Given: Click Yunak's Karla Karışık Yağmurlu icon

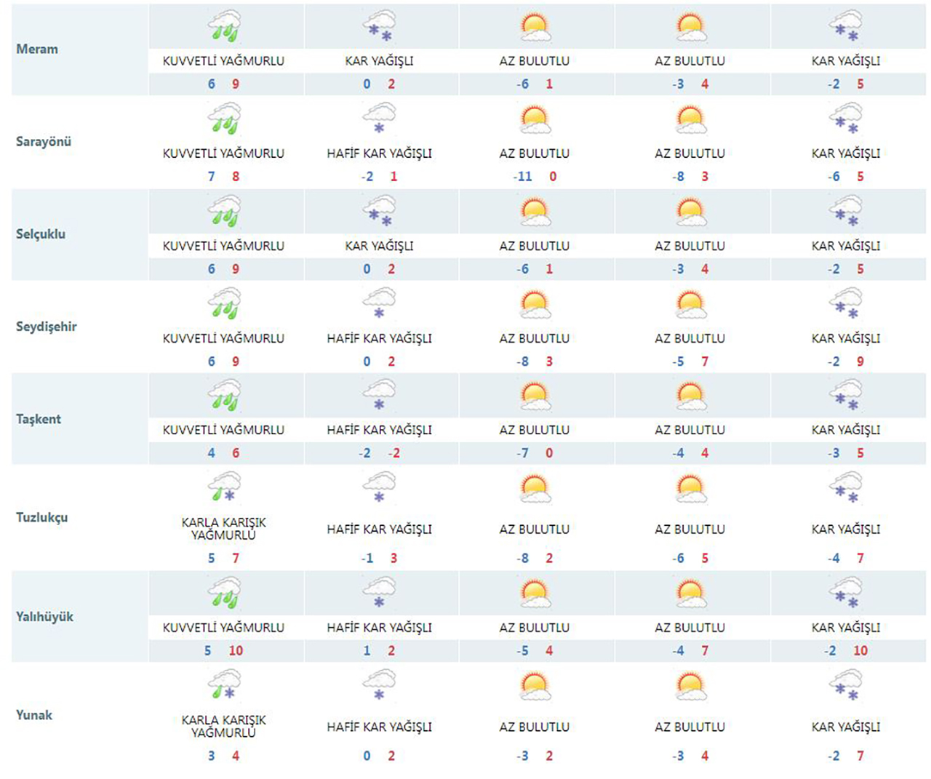Looking at the screenshot, I should pyautogui.click(x=224, y=685).
